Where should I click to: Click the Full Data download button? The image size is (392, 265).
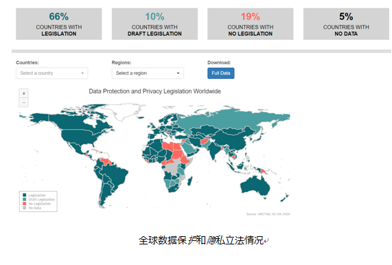click(221, 73)
